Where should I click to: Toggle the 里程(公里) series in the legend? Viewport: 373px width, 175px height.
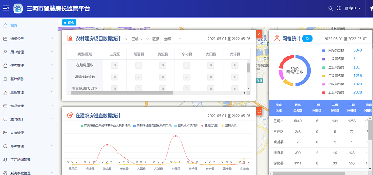209,126
